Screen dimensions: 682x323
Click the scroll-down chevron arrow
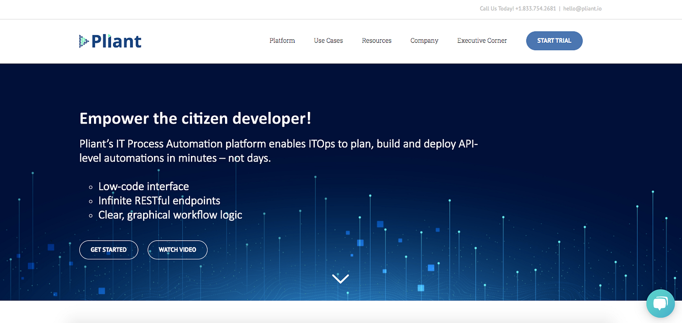pos(341,278)
